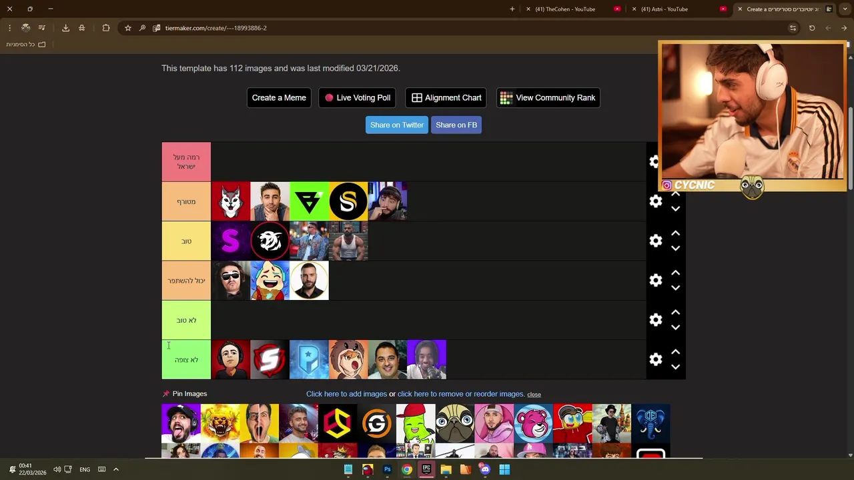Bookmark this page with star icon

128,28
